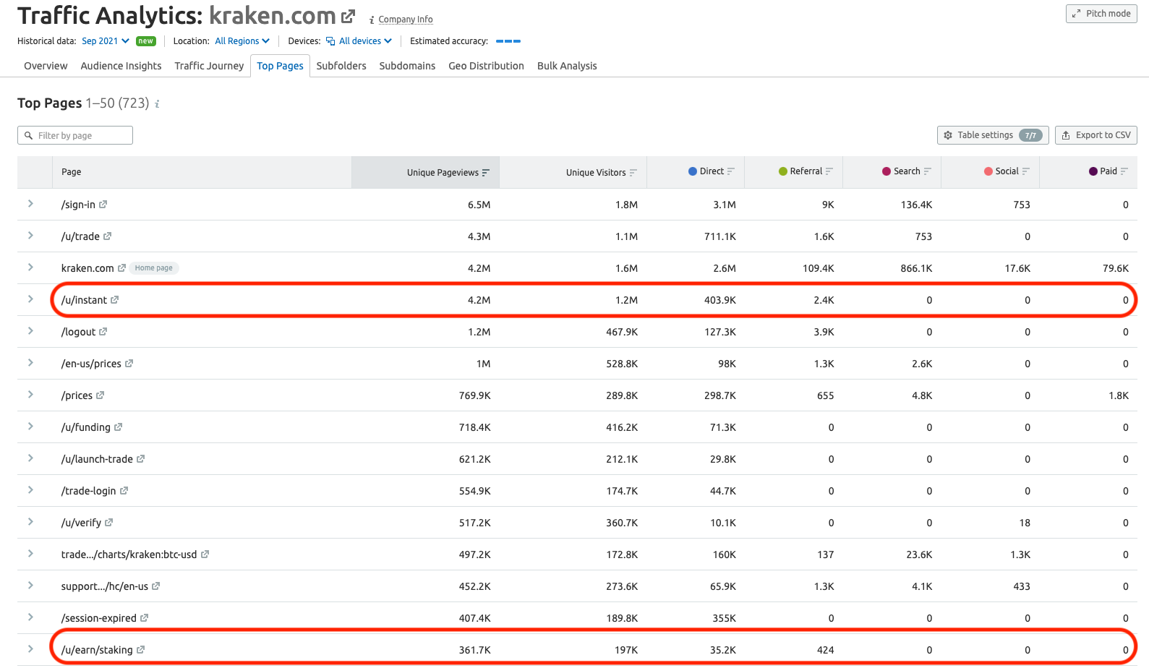The image size is (1149, 668).
Task: Expand the /u/earn/staking row
Action: (x=30, y=649)
